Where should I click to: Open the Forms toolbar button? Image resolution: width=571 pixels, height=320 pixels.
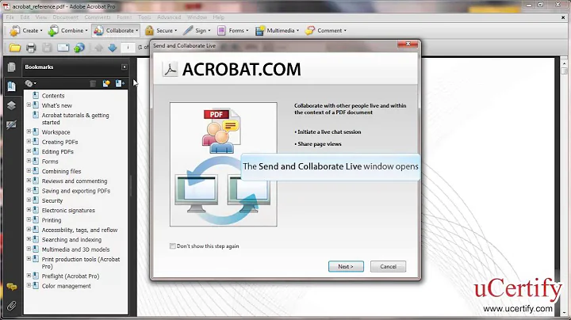pos(232,31)
